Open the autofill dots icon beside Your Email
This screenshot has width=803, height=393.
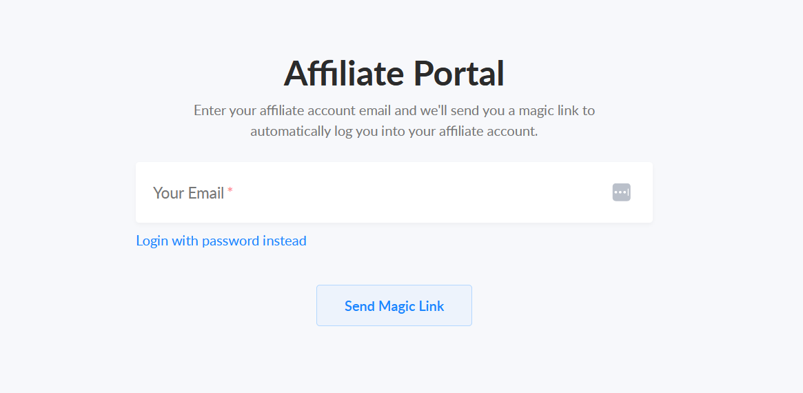(x=621, y=192)
